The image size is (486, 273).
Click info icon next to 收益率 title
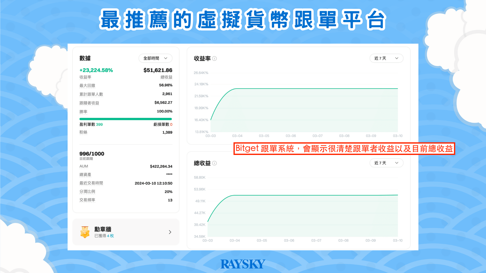pyautogui.click(x=214, y=58)
